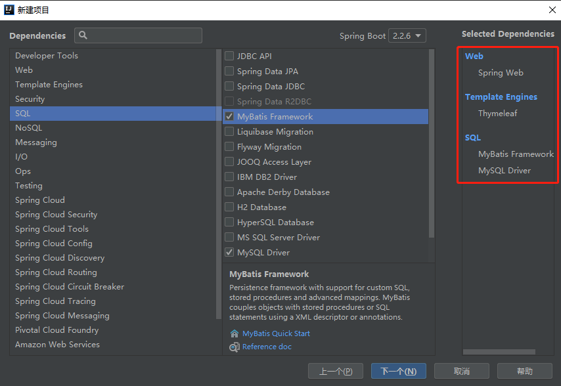Screen dimensions: 561x386
Task: Click the IntelliJ IDEA logo in title bar
Action: click(11, 9)
